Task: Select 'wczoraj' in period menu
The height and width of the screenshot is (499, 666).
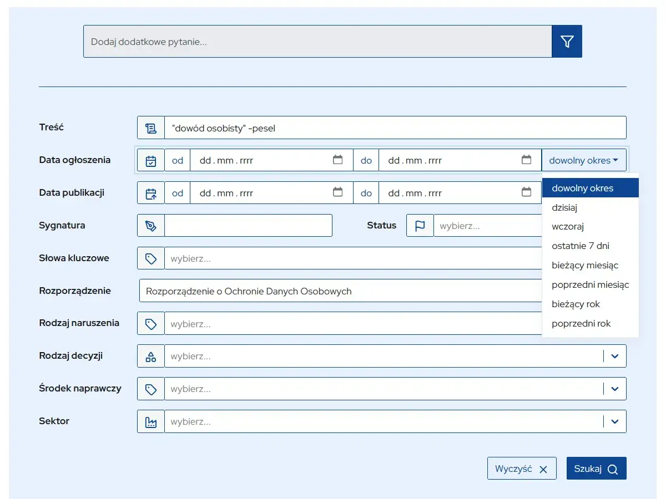Action: (x=591, y=226)
